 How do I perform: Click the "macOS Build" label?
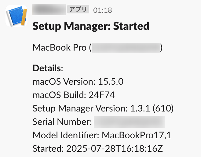pyautogui.click(x=59, y=95)
